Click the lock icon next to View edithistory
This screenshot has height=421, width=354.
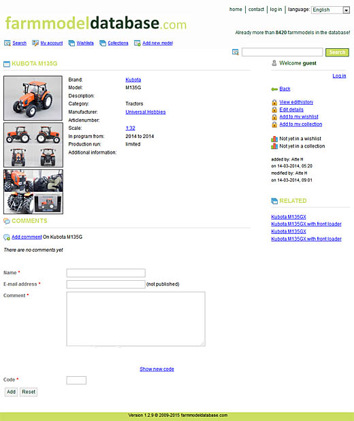pos(274,102)
